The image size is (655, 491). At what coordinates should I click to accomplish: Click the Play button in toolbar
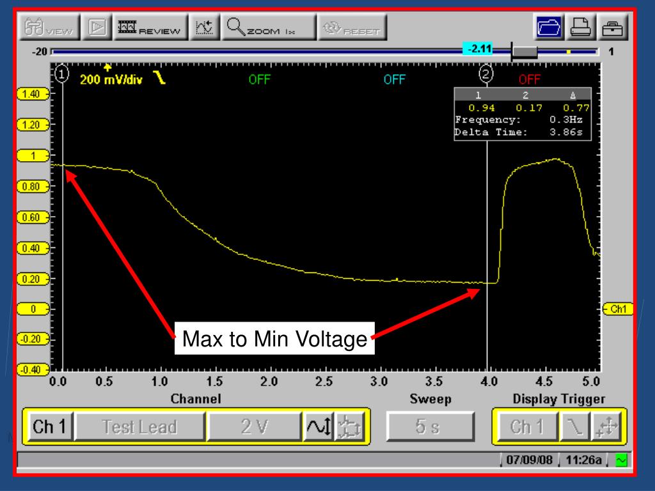tap(97, 27)
